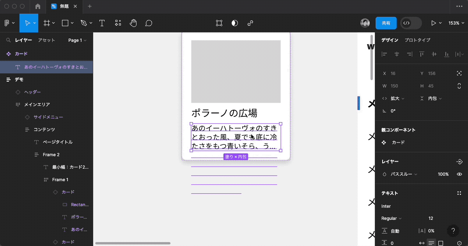The width and height of the screenshot is (468, 246).
Task: Select the Hand tool
Action: [x=133, y=23]
